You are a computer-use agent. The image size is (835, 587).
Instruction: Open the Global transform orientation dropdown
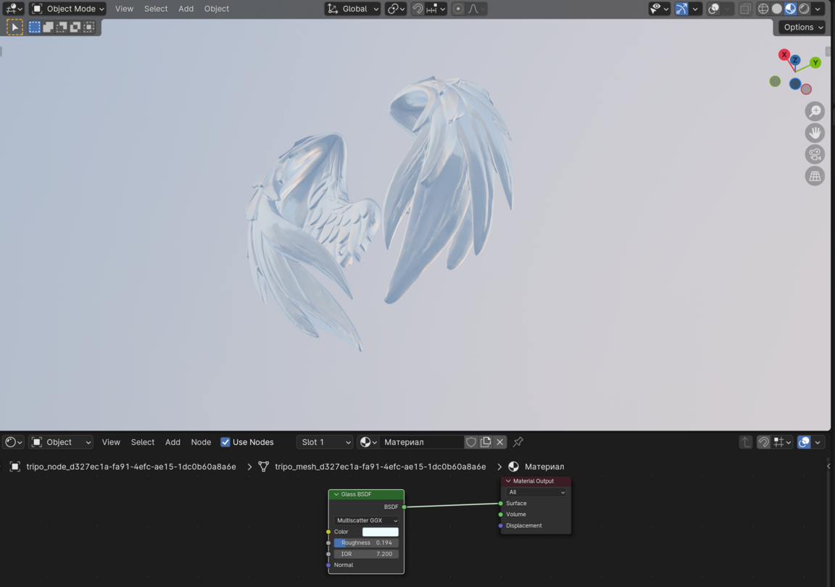coord(353,9)
